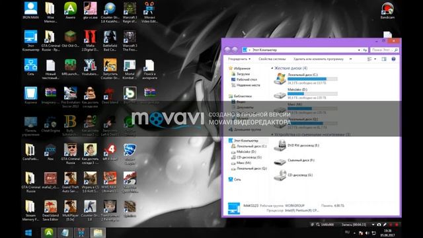
Task: Select the WWE RAW desktop shortcut
Action: click(x=110, y=182)
